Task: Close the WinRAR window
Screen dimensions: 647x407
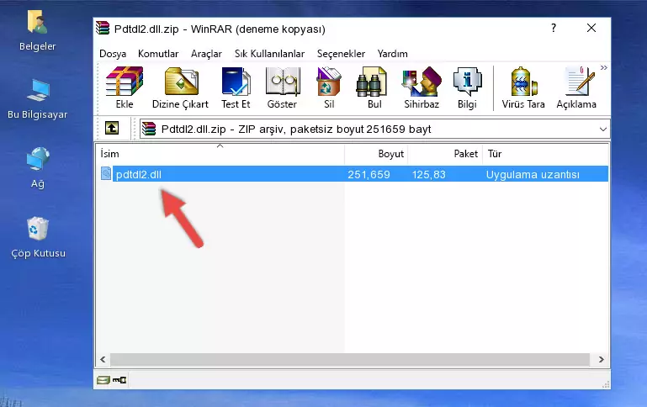Action: [x=591, y=28]
